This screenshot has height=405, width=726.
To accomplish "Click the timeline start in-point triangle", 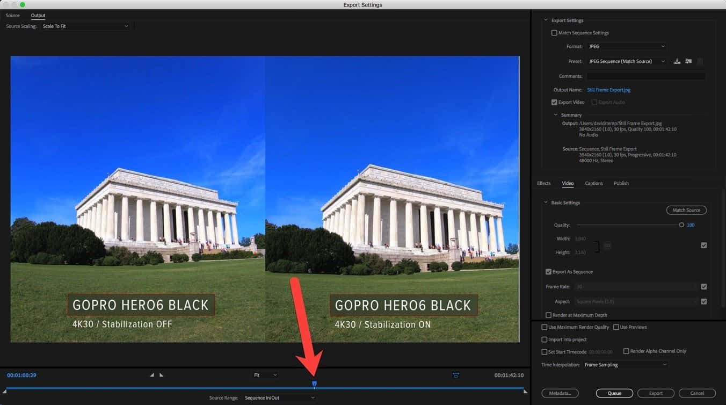I will tap(5, 392).
